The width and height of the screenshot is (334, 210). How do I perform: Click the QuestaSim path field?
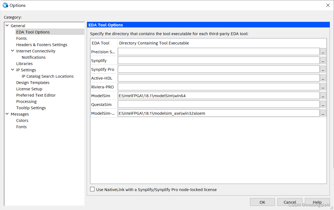[x=219, y=104]
